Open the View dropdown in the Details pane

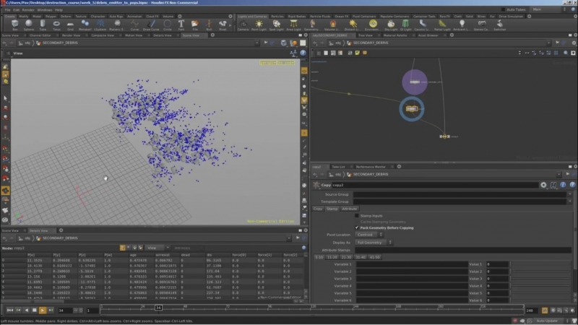(x=158, y=248)
